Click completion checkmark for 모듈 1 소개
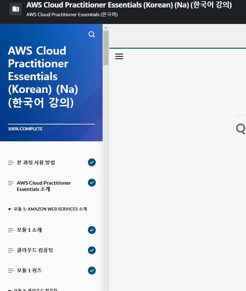Viewport: 246px width, 291px height. 92,230
